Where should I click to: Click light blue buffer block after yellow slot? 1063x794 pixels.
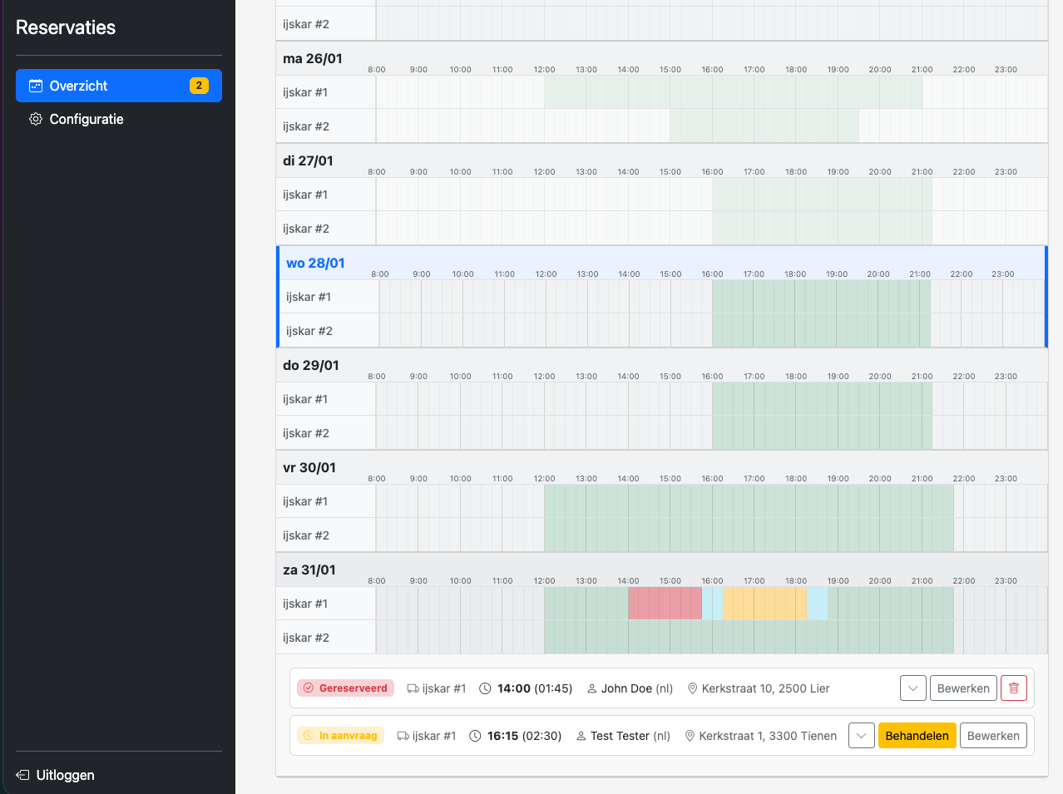coord(817,604)
